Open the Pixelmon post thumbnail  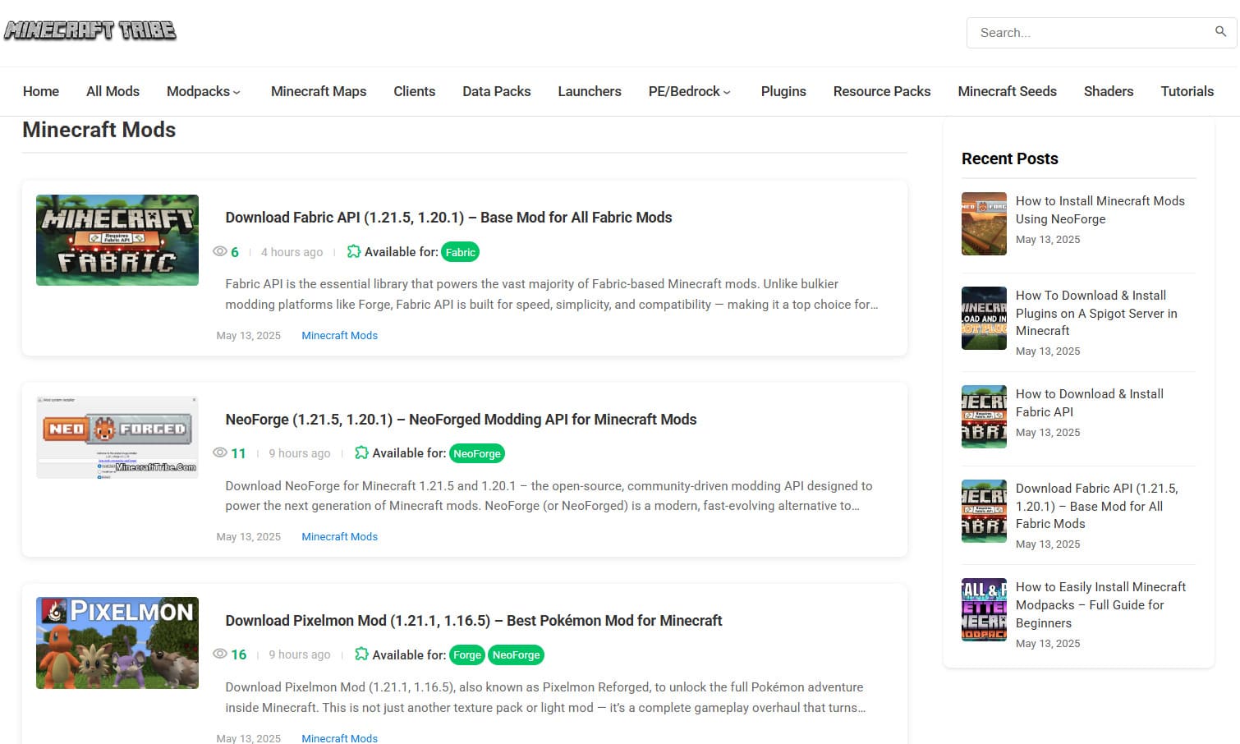coord(117,643)
